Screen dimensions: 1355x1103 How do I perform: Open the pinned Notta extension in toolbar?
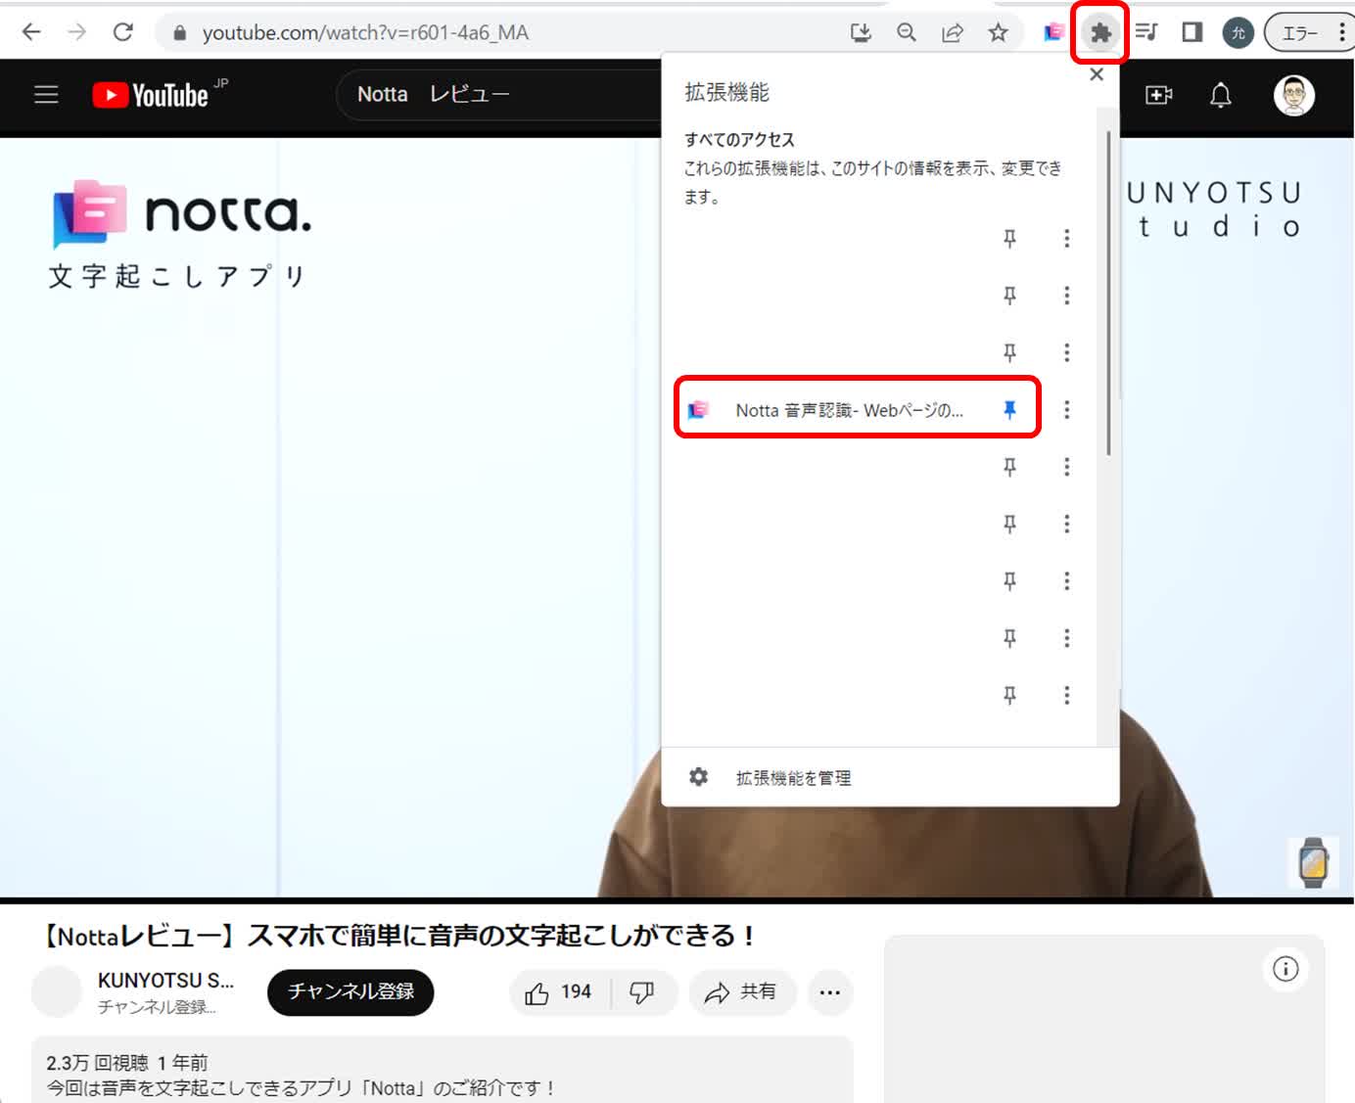(x=1054, y=32)
